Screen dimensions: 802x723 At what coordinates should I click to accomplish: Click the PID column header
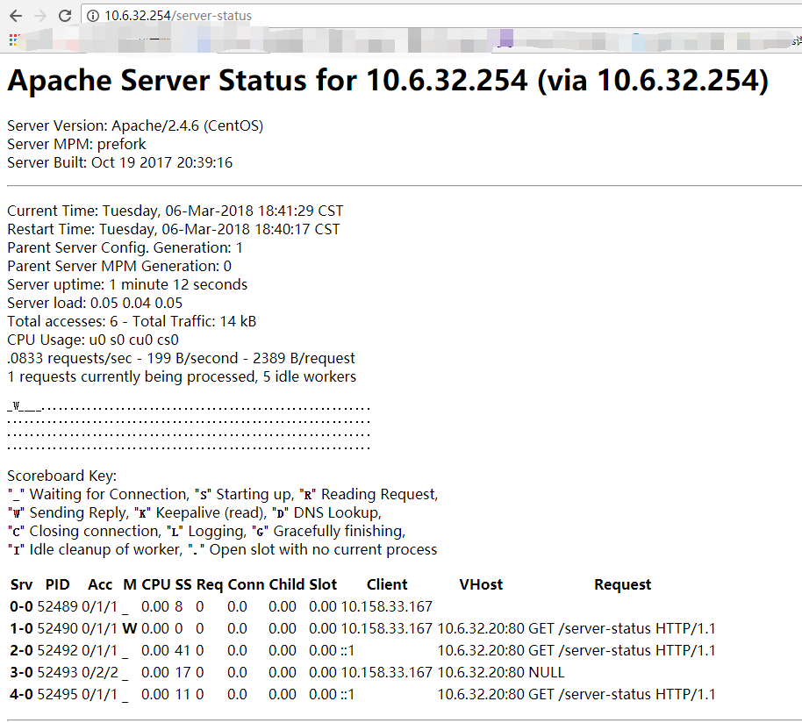coord(57,584)
